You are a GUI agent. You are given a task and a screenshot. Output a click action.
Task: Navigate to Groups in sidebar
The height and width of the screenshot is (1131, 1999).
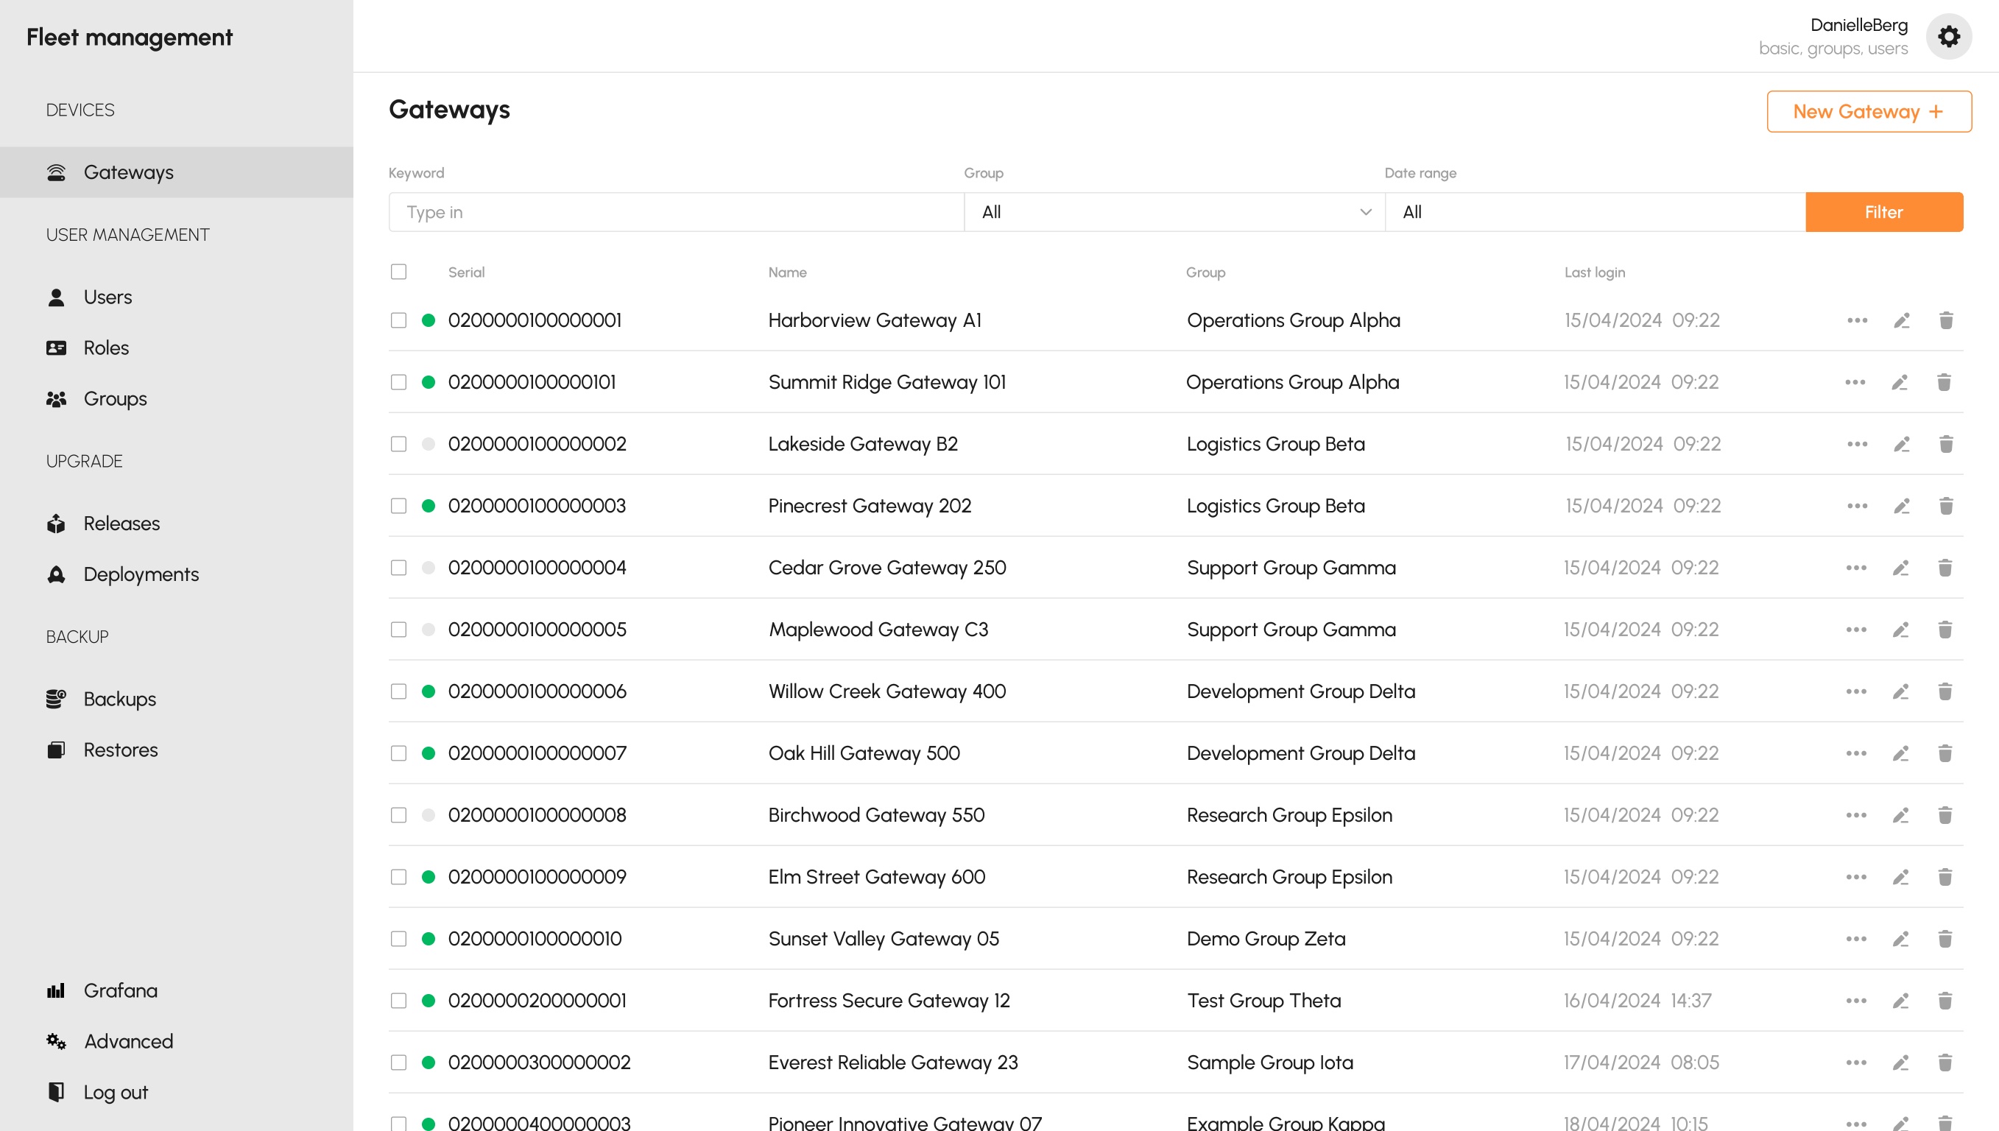[115, 399]
